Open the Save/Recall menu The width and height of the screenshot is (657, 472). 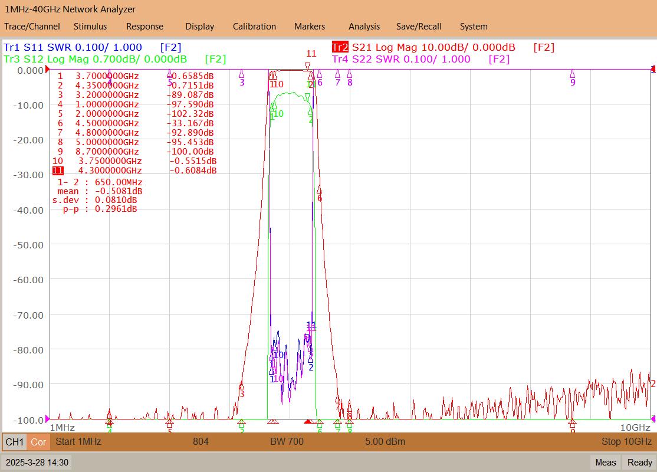click(x=419, y=27)
